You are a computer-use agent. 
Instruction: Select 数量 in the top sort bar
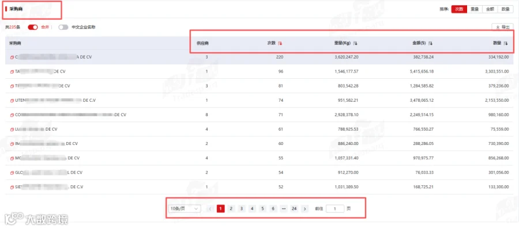(x=505, y=9)
